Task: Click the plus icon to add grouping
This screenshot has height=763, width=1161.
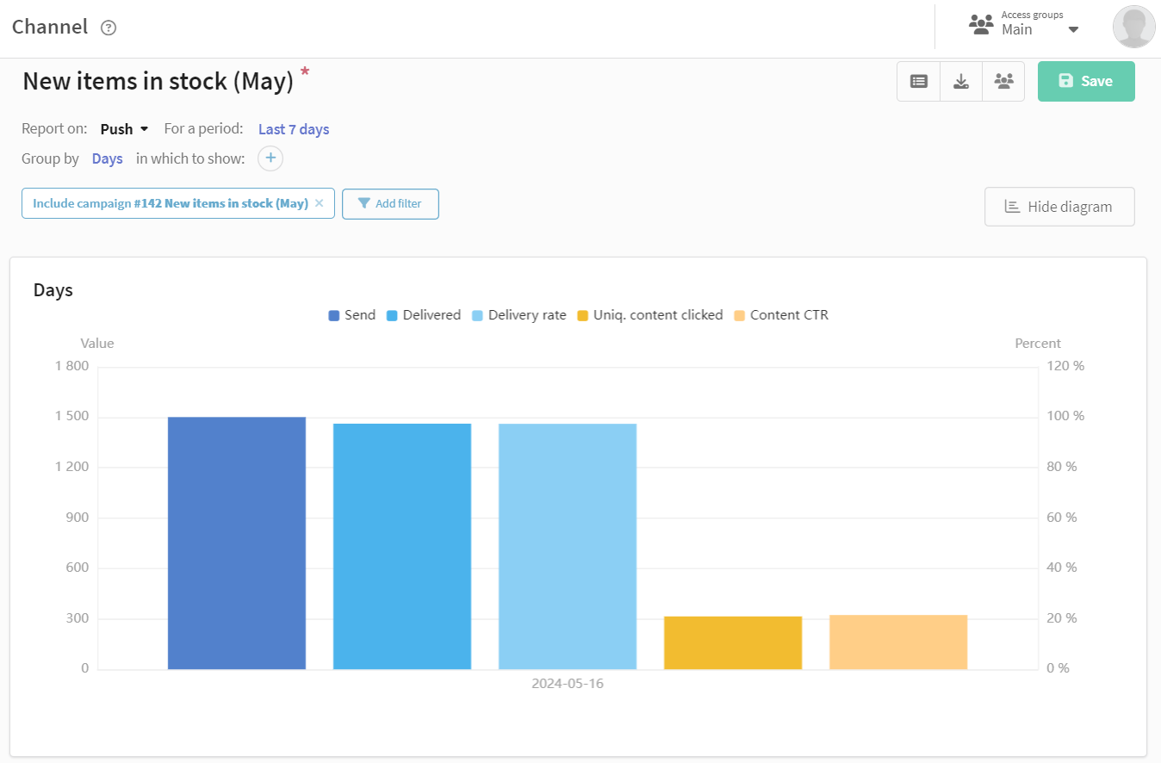Action: [270, 158]
